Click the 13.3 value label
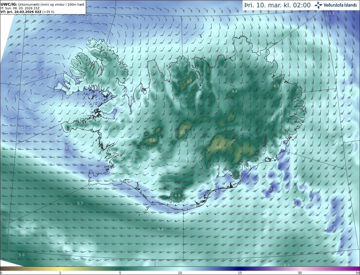 click(330, 13)
